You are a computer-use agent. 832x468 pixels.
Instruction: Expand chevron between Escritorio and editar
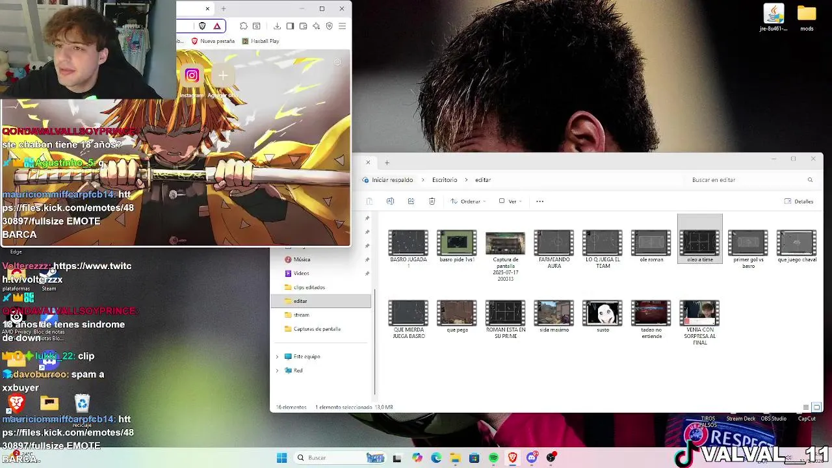(x=467, y=180)
